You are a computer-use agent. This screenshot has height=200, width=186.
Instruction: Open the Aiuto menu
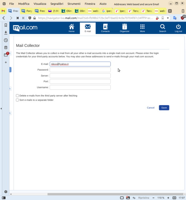pyautogui.click(x=103, y=4)
